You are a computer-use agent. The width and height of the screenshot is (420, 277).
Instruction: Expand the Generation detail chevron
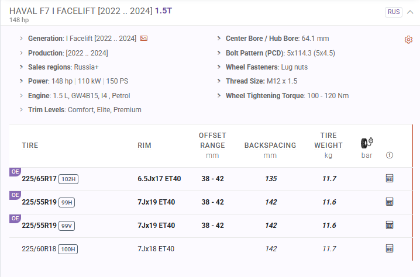click(x=22, y=39)
